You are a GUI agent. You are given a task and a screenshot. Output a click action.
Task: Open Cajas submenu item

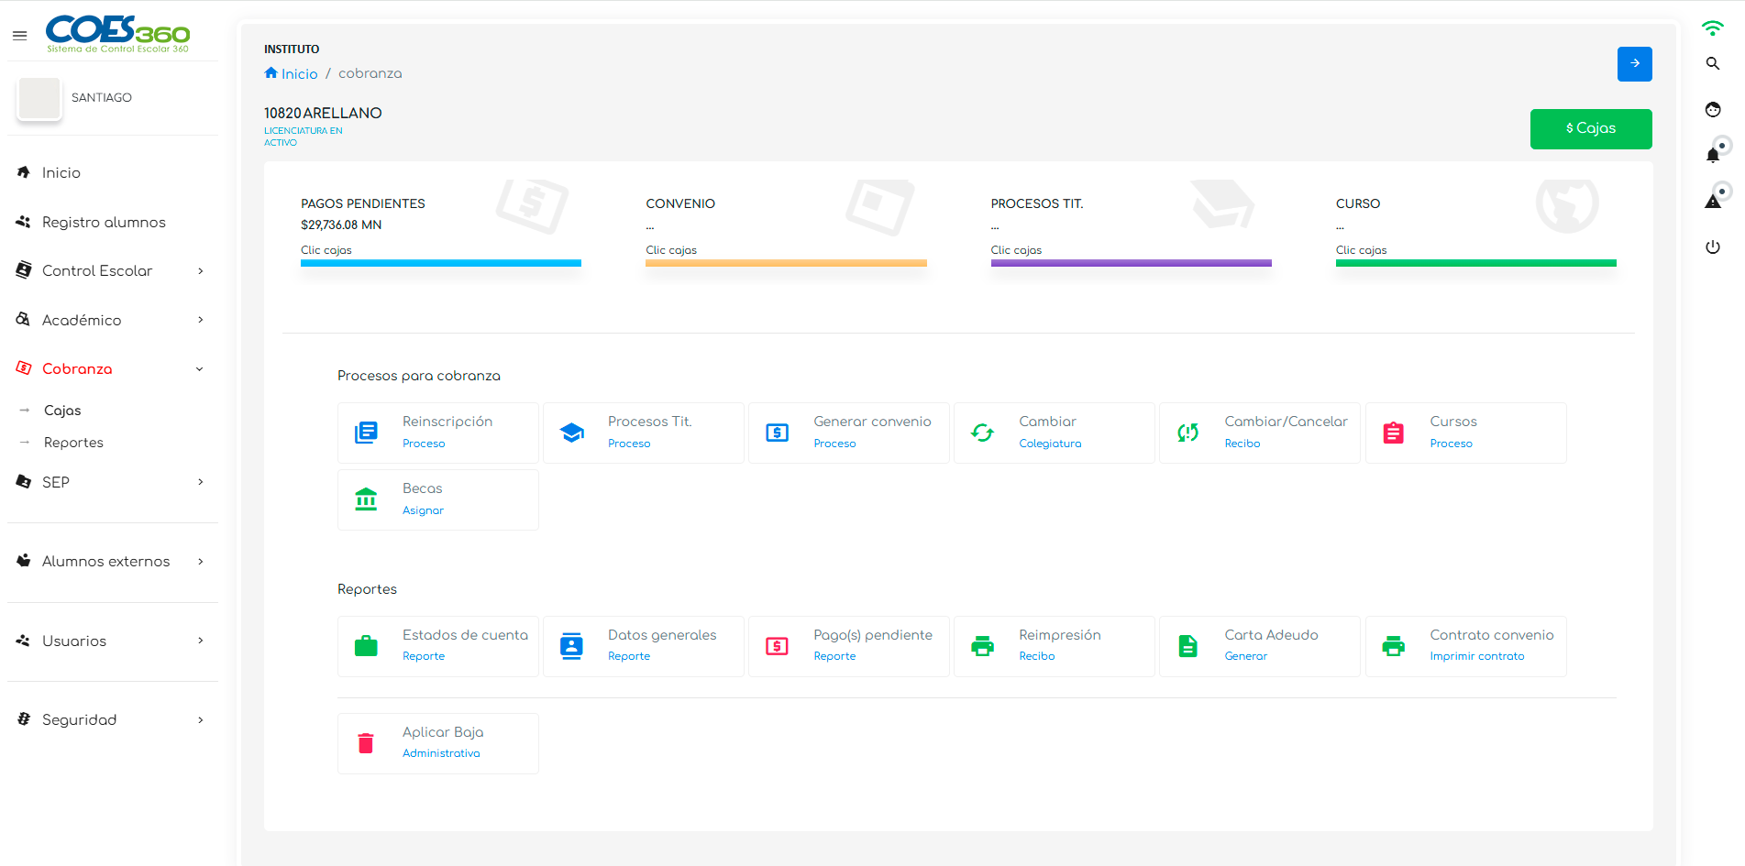pos(62,411)
